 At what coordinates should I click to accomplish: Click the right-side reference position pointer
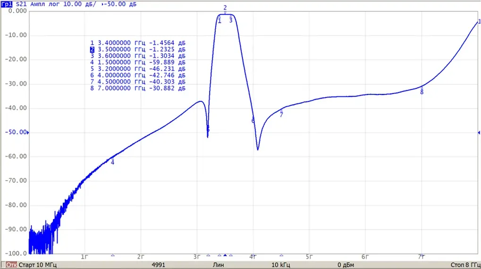point(479,133)
